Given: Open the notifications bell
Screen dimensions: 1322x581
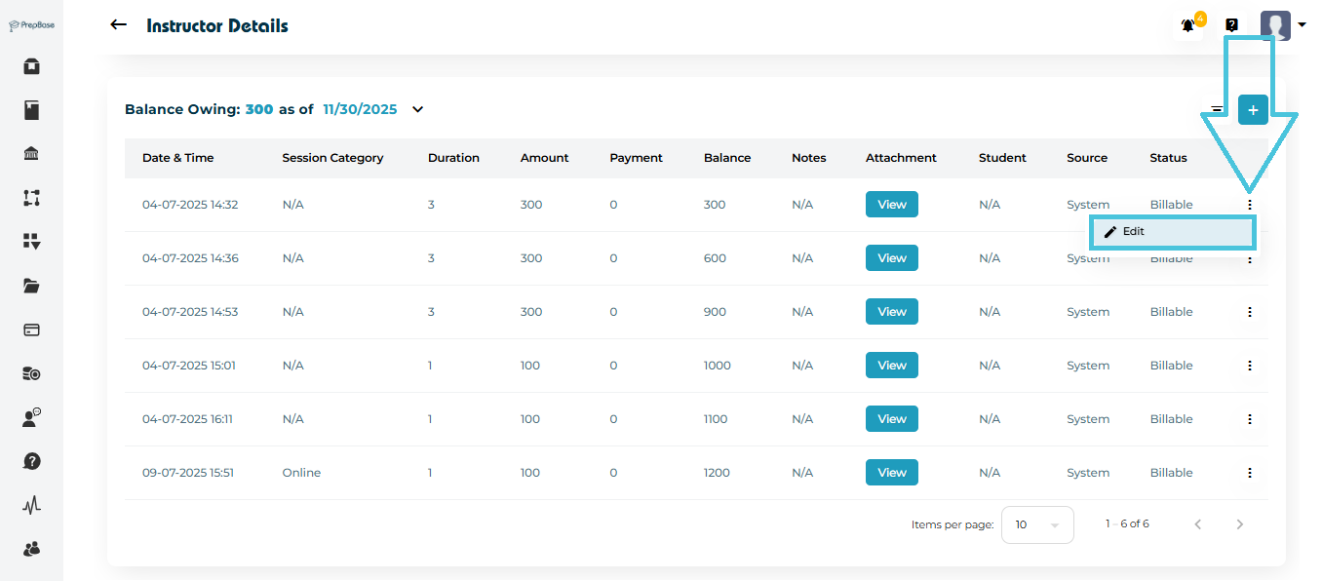Looking at the screenshot, I should tap(1188, 25).
